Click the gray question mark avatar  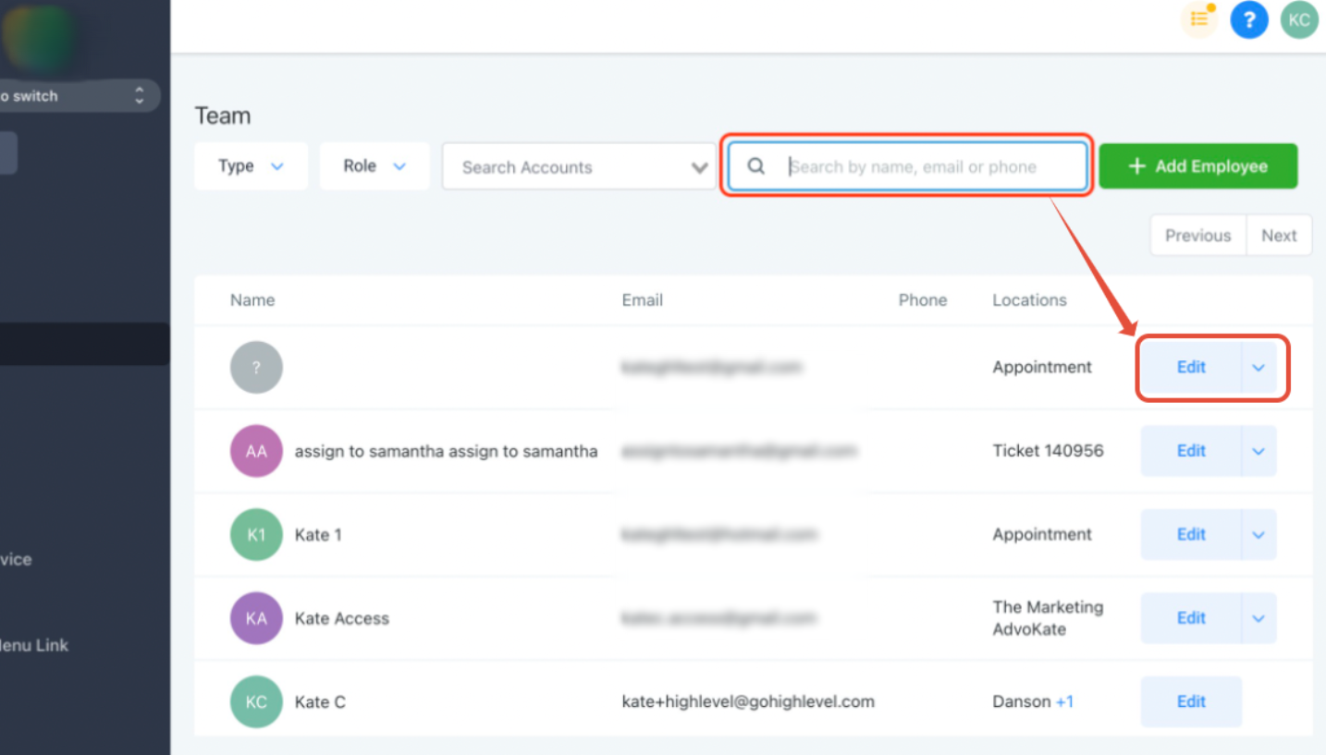click(x=256, y=367)
